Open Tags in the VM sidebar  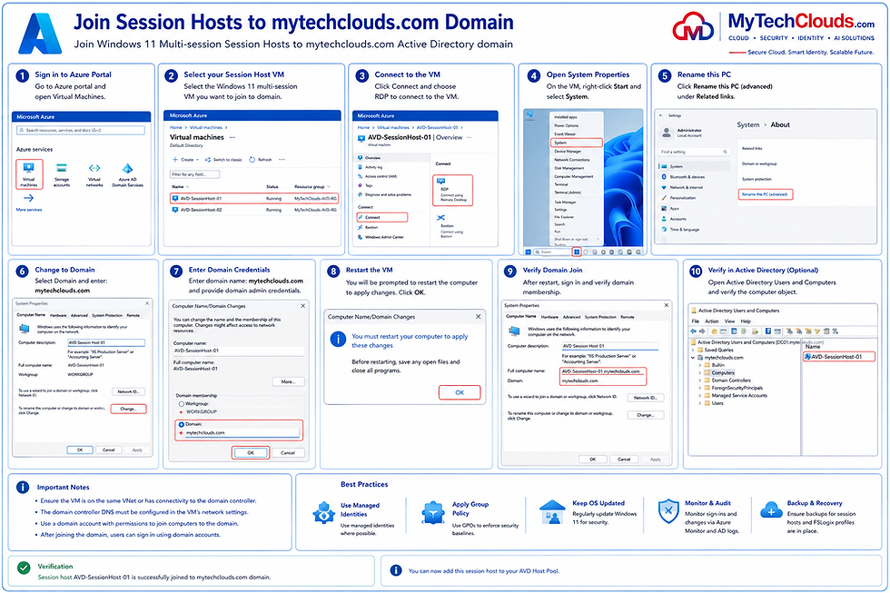coord(365,185)
